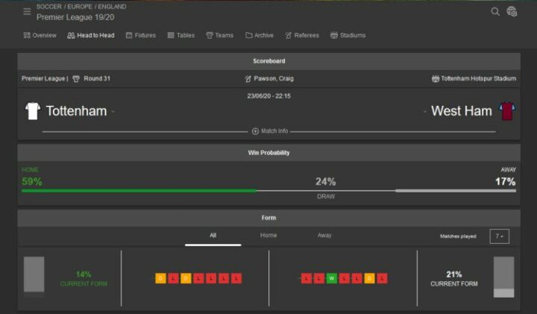537x314 pixels.
Task: Open the Stadiums tab
Action: click(348, 35)
